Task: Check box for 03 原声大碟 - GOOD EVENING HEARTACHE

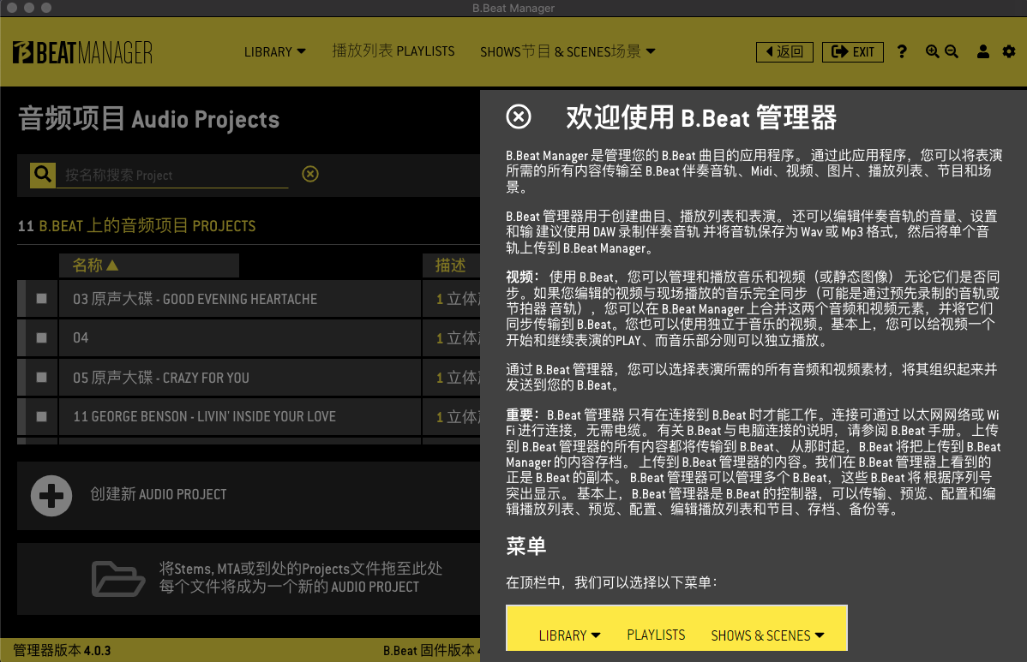Action: [41, 299]
